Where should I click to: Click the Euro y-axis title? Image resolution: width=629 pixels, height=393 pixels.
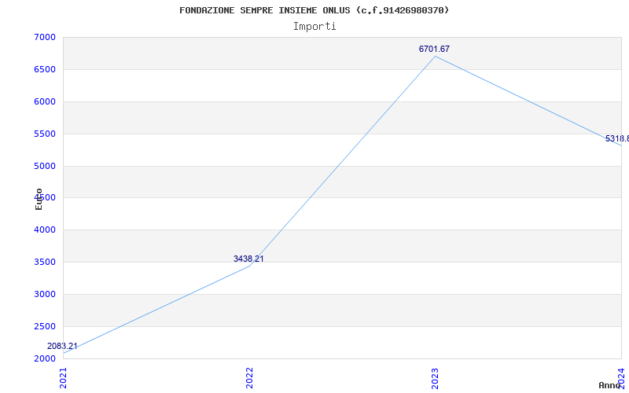coord(39,199)
